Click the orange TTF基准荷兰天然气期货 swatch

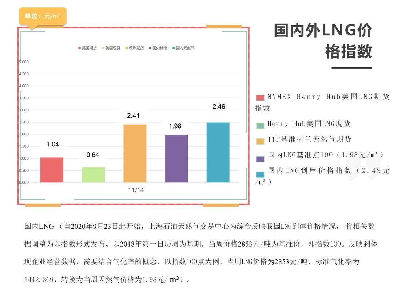click(x=260, y=141)
